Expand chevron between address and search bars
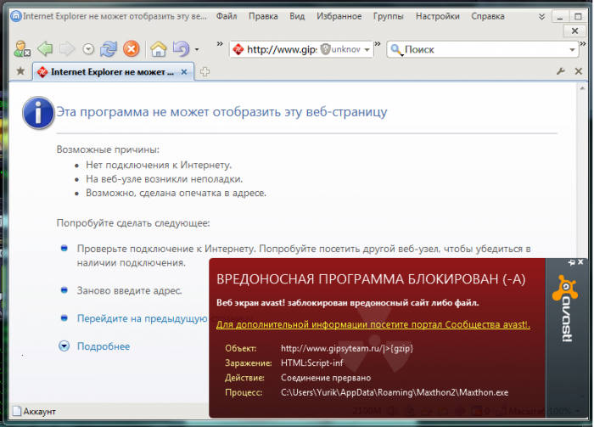The width and height of the screenshot is (594, 427). tap(378, 44)
